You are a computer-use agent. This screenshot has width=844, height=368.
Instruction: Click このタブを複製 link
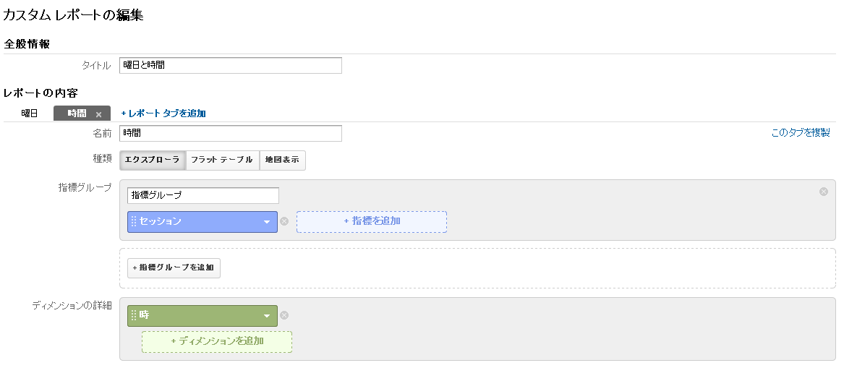(801, 133)
